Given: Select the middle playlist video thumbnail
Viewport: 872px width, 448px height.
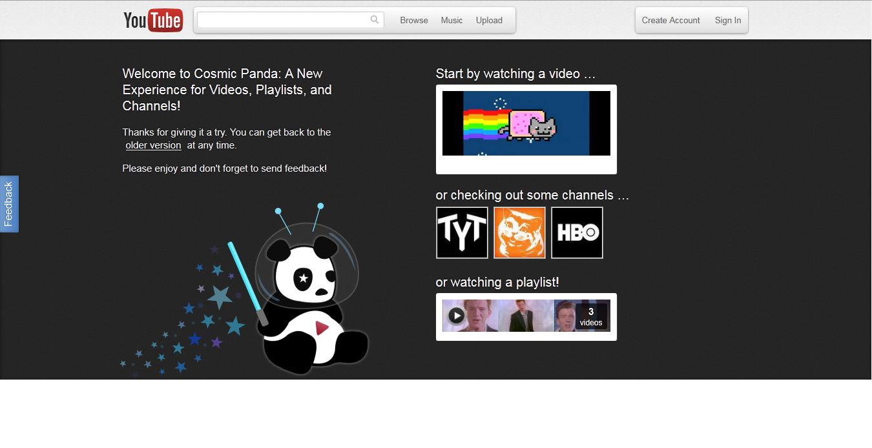Looking at the screenshot, I should tap(526, 316).
